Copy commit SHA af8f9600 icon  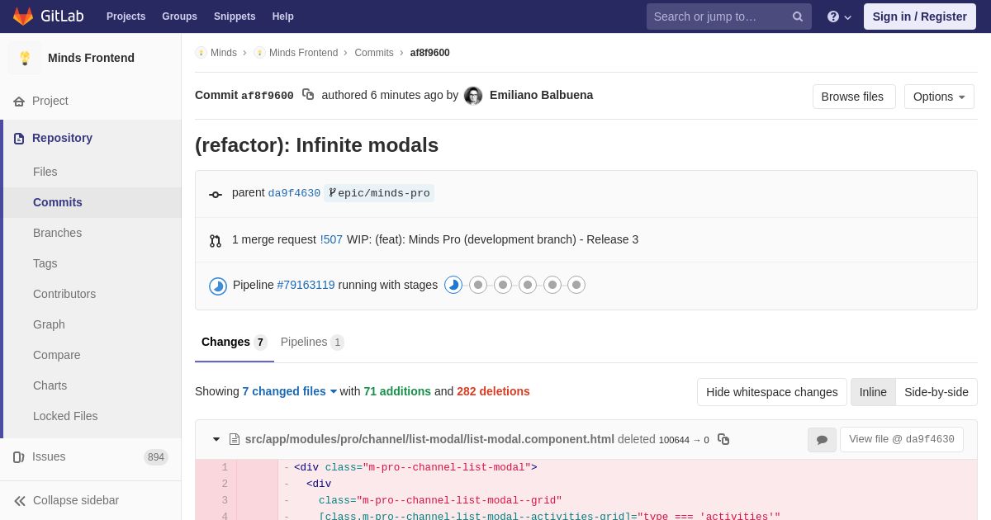coord(308,95)
